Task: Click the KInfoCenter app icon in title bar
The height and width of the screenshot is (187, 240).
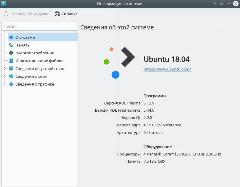Action: (4, 4)
